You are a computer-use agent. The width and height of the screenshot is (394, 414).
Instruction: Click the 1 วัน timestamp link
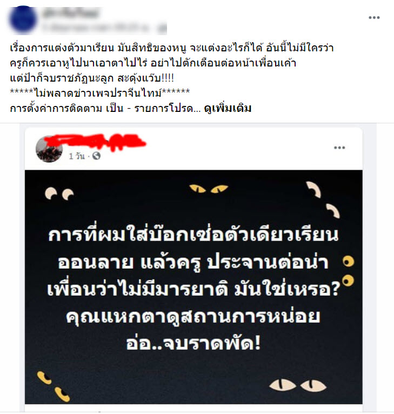(x=77, y=156)
